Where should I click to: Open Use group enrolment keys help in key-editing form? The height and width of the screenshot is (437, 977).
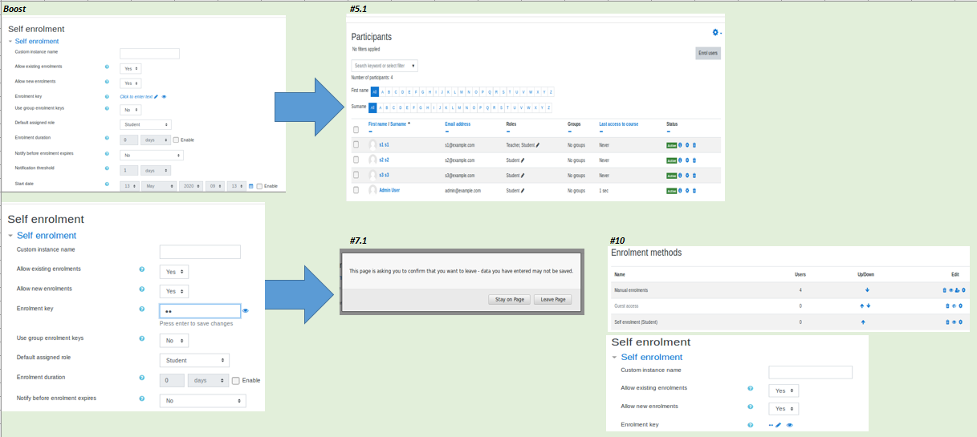[142, 339]
